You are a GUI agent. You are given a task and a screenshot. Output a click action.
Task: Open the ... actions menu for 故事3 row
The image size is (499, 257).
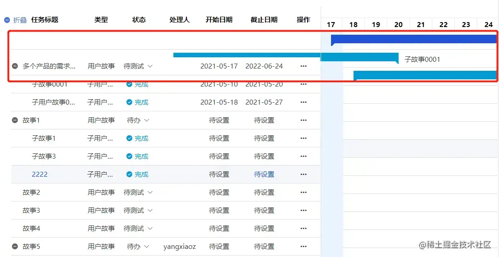pos(303,211)
